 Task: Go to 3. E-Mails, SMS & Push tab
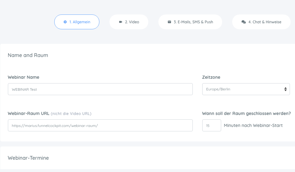pos(190,22)
